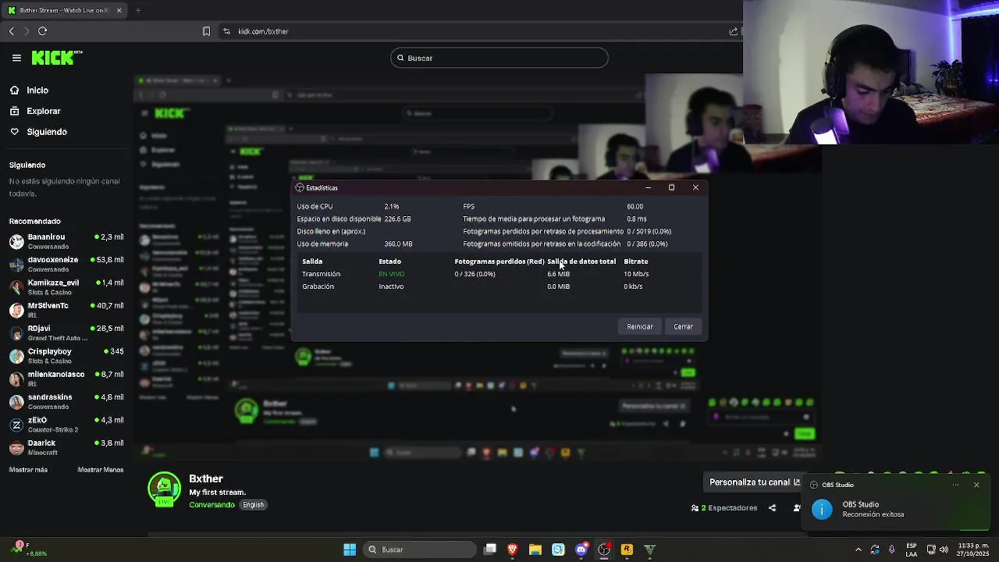This screenshot has height=562, width=999.
Task: Open the Kick hamburger sidebar menu
Action: [x=16, y=58]
